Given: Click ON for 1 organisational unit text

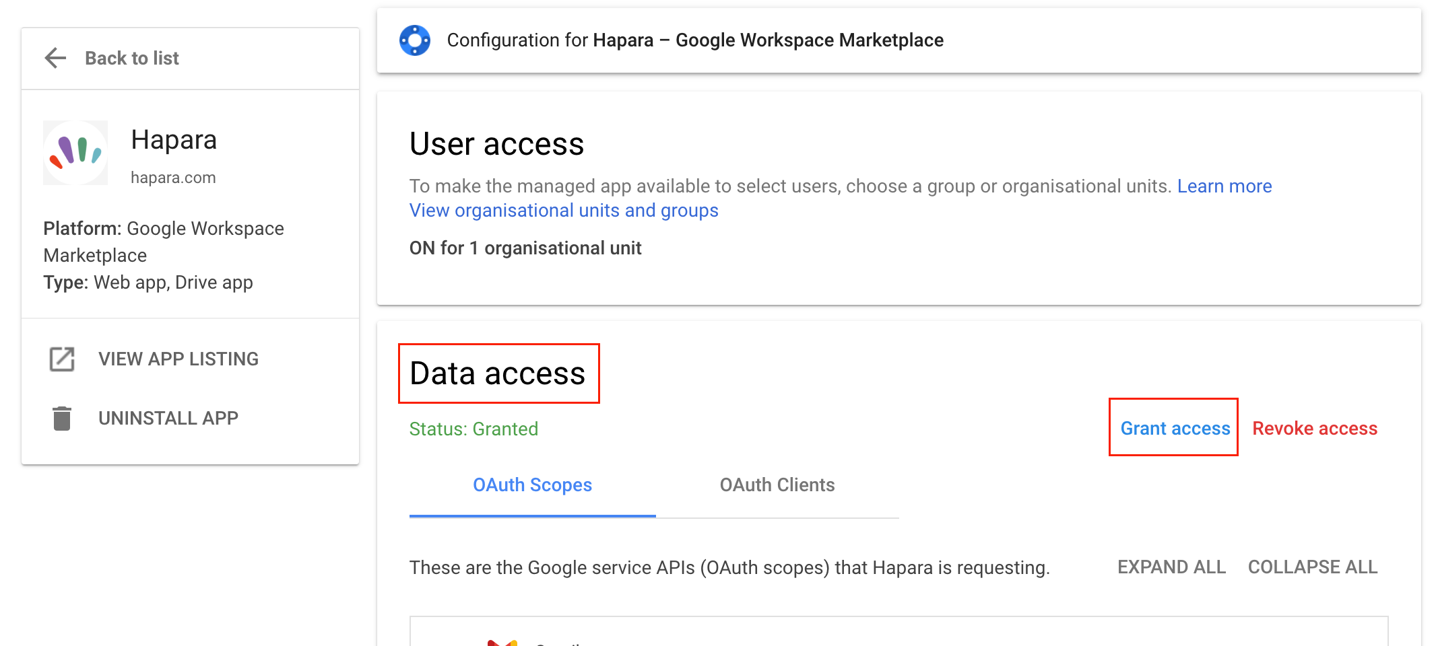Looking at the screenshot, I should tap(525, 248).
